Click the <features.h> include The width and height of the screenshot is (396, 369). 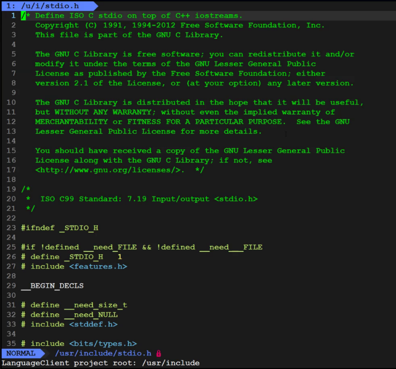point(98,266)
